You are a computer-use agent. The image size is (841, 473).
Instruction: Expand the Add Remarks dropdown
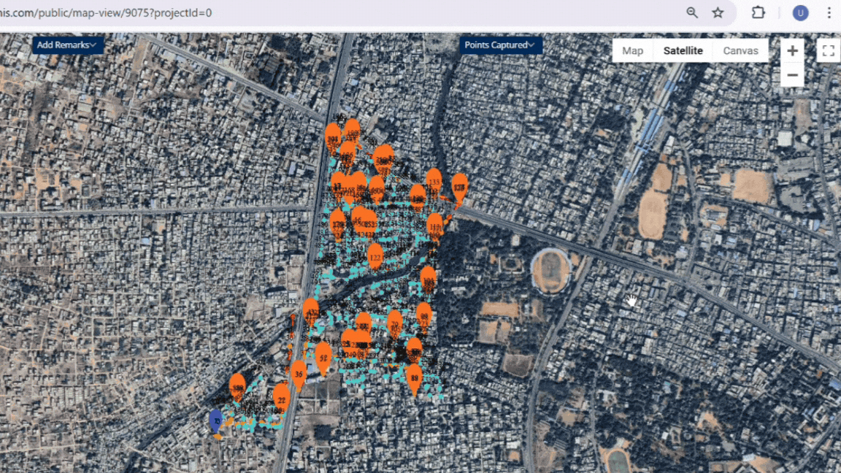coord(67,45)
